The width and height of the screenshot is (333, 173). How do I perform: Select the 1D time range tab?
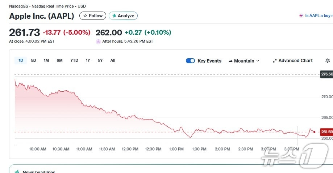(21, 60)
